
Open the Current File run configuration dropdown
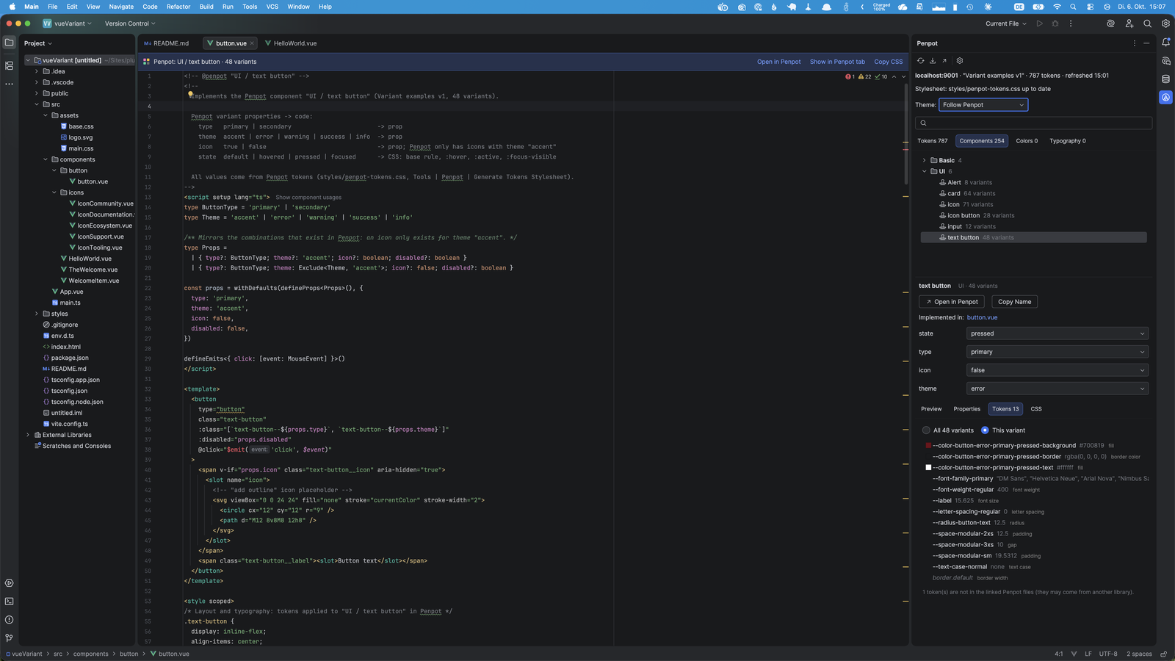(1006, 24)
